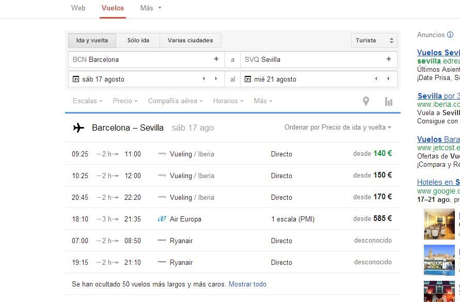Switch to the Vuelos tab
Screen dimensions: 460x302
point(113,8)
